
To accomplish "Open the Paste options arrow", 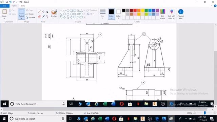I will (x=4, y=18).
